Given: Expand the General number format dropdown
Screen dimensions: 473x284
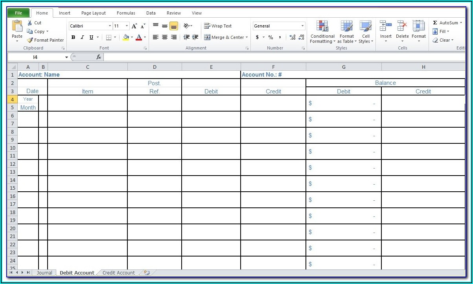Looking at the screenshot, I should click(302, 26).
